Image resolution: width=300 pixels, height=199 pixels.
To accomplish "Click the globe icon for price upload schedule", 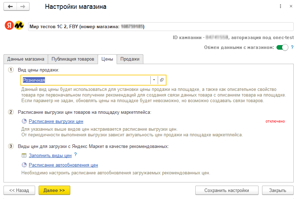I will pyautogui.click(x=24, y=121).
